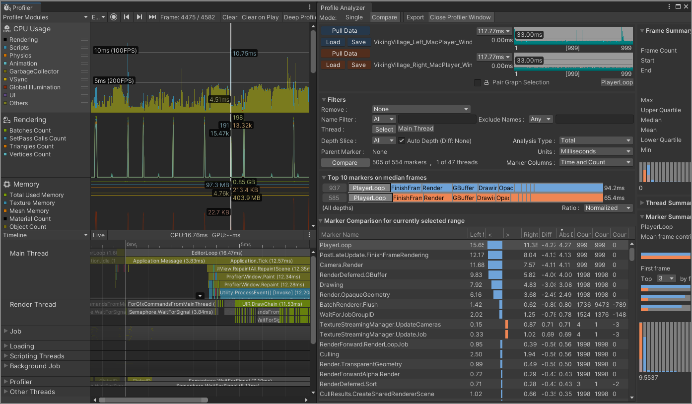Click the record profiling button
The height and width of the screenshot is (404, 692).
coord(114,17)
